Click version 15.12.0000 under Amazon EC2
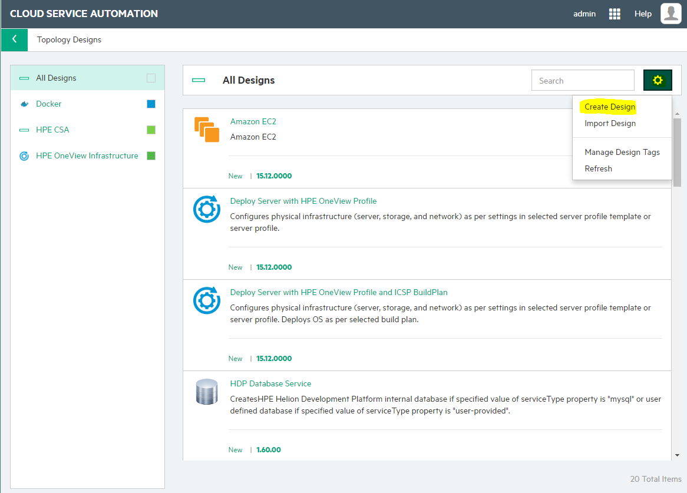 [x=274, y=176]
